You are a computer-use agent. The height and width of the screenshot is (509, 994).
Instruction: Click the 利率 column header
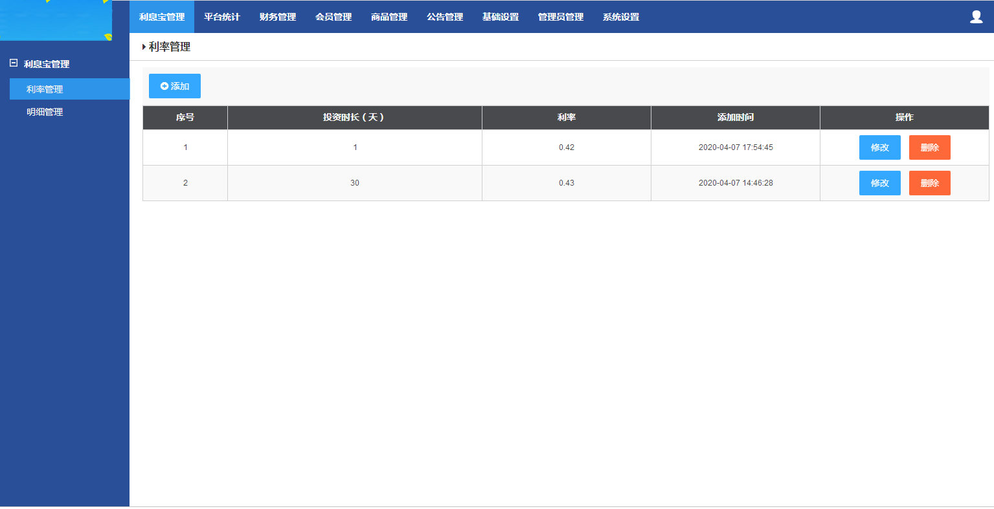click(566, 117)
